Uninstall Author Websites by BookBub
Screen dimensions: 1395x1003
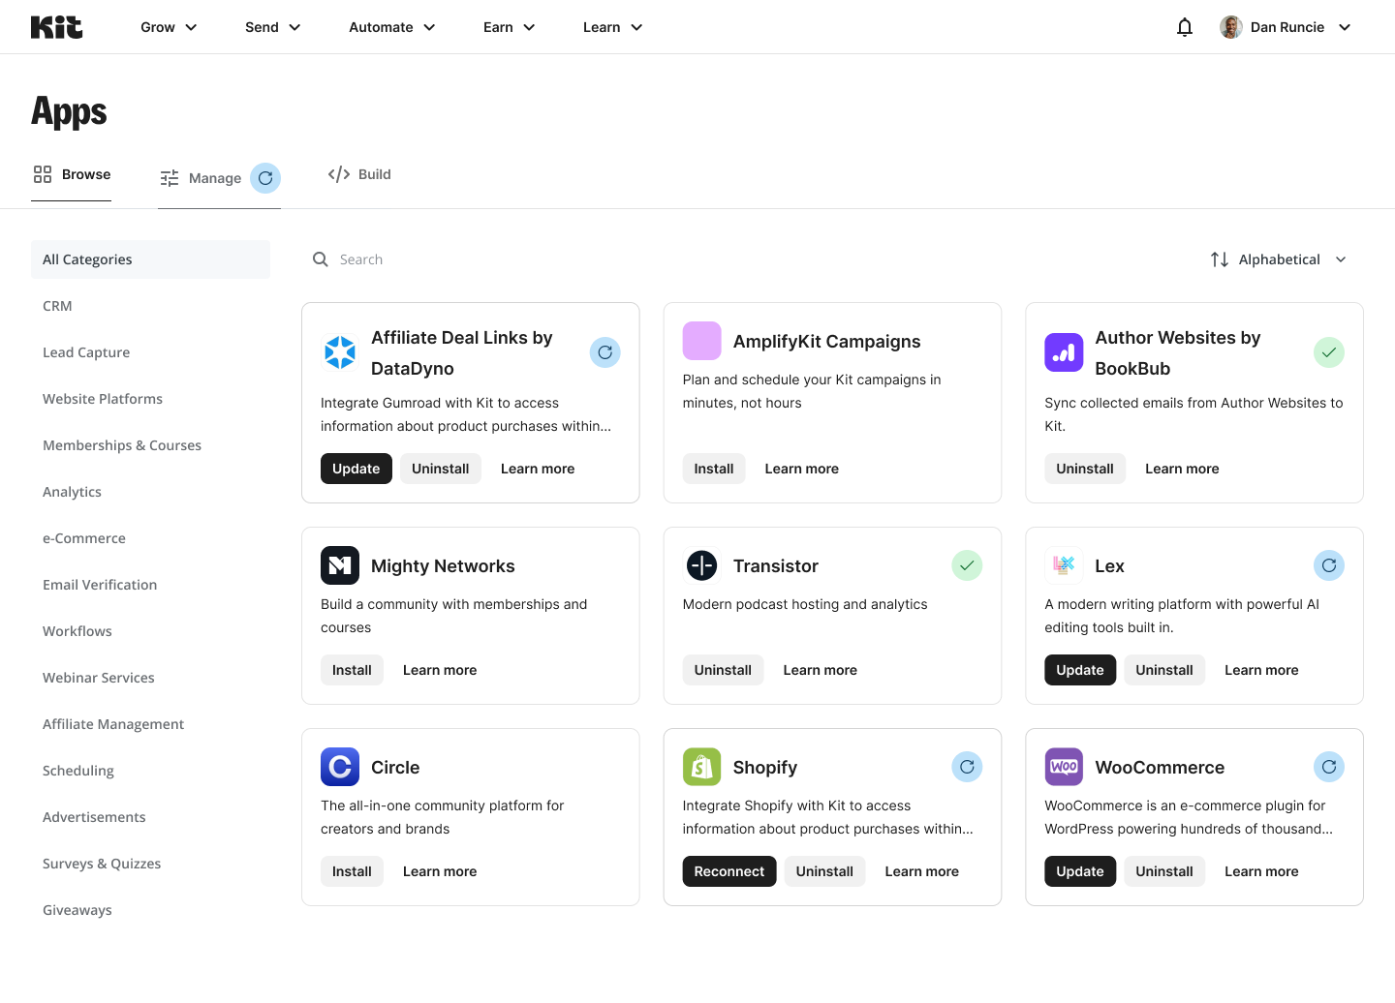(x=1085, y=469)
